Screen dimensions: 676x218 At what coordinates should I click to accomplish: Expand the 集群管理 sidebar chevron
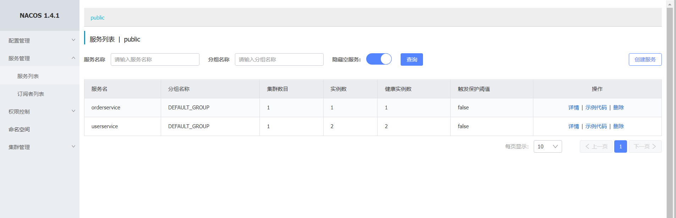tap(73, 147)
